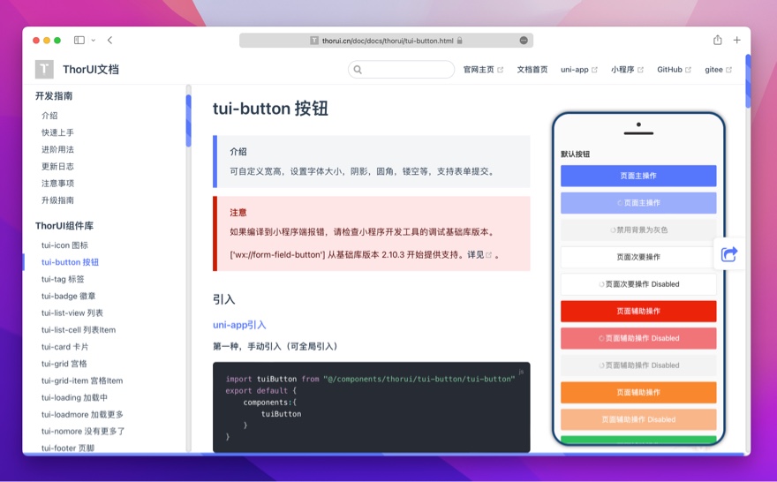Screen dimensions: 777x482
Task: Open 小程序 navigation link
Action: point(627,70)
